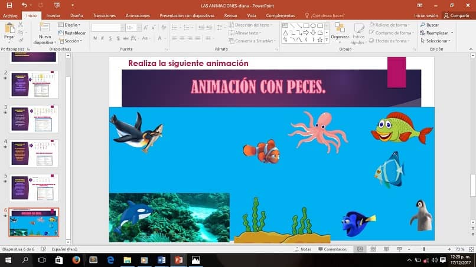
Task: Open the Organizar arrange tool
Action: tap(340, 31)
